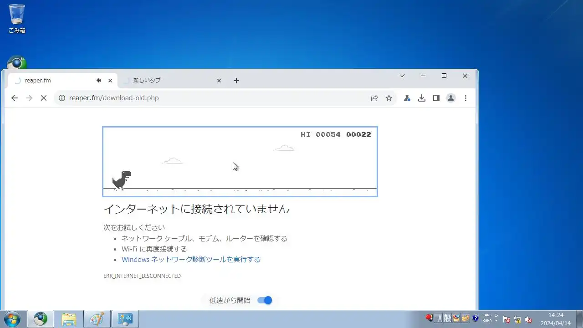
Task: Open language bar options arrow
Action: (496, 321)
